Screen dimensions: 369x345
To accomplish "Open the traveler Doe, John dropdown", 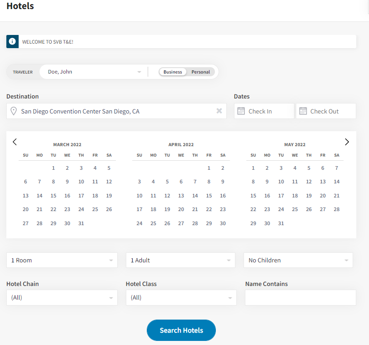I will (x=93, y=72).
